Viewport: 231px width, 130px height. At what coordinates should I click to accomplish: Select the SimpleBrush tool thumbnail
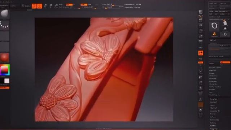214,34
